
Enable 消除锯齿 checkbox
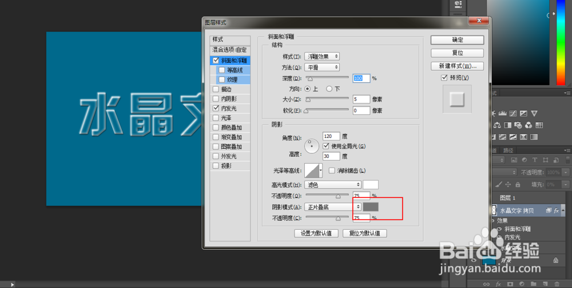coord(332,171)
